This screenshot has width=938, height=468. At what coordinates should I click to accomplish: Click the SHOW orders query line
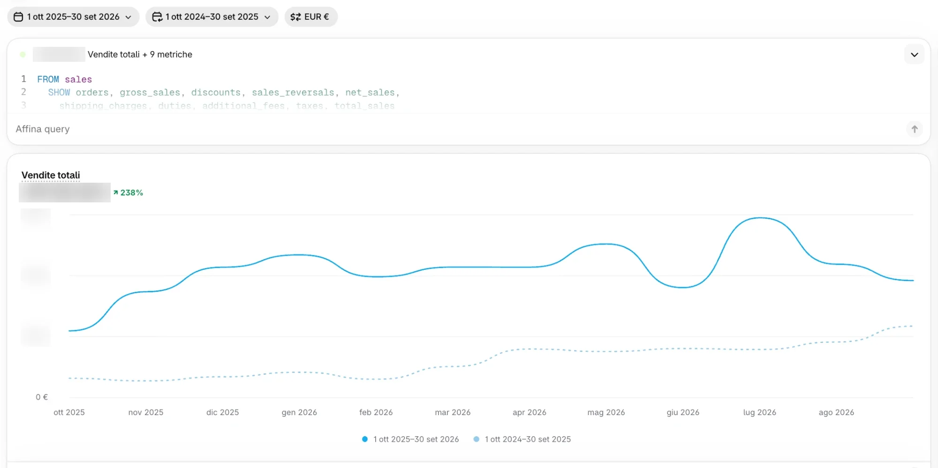click(224, 92)
